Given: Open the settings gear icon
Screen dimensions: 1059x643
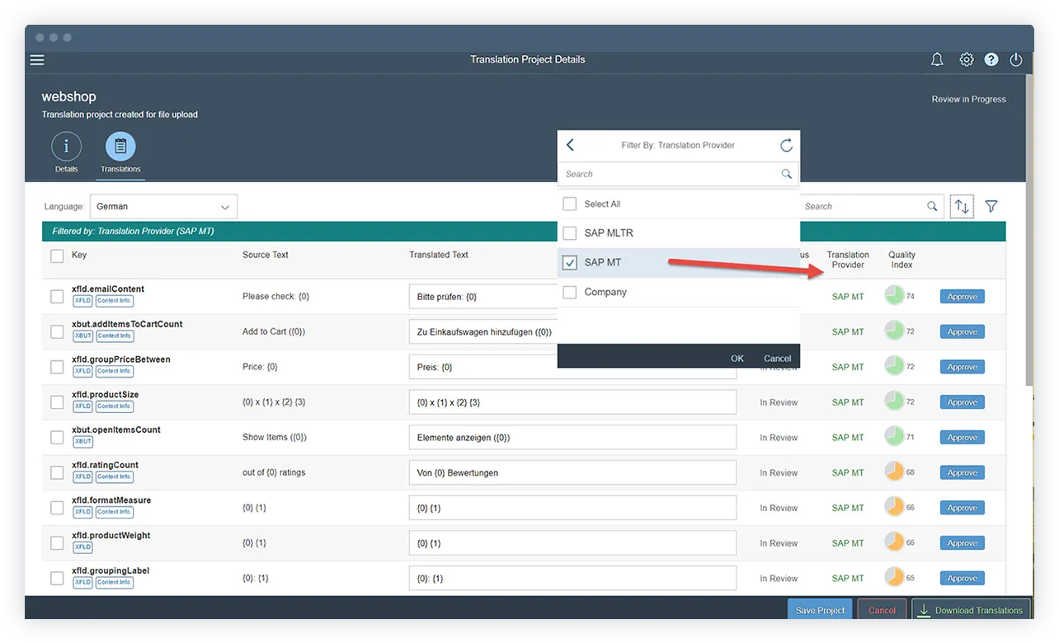Looking at the screenshot, I should 966,59.
